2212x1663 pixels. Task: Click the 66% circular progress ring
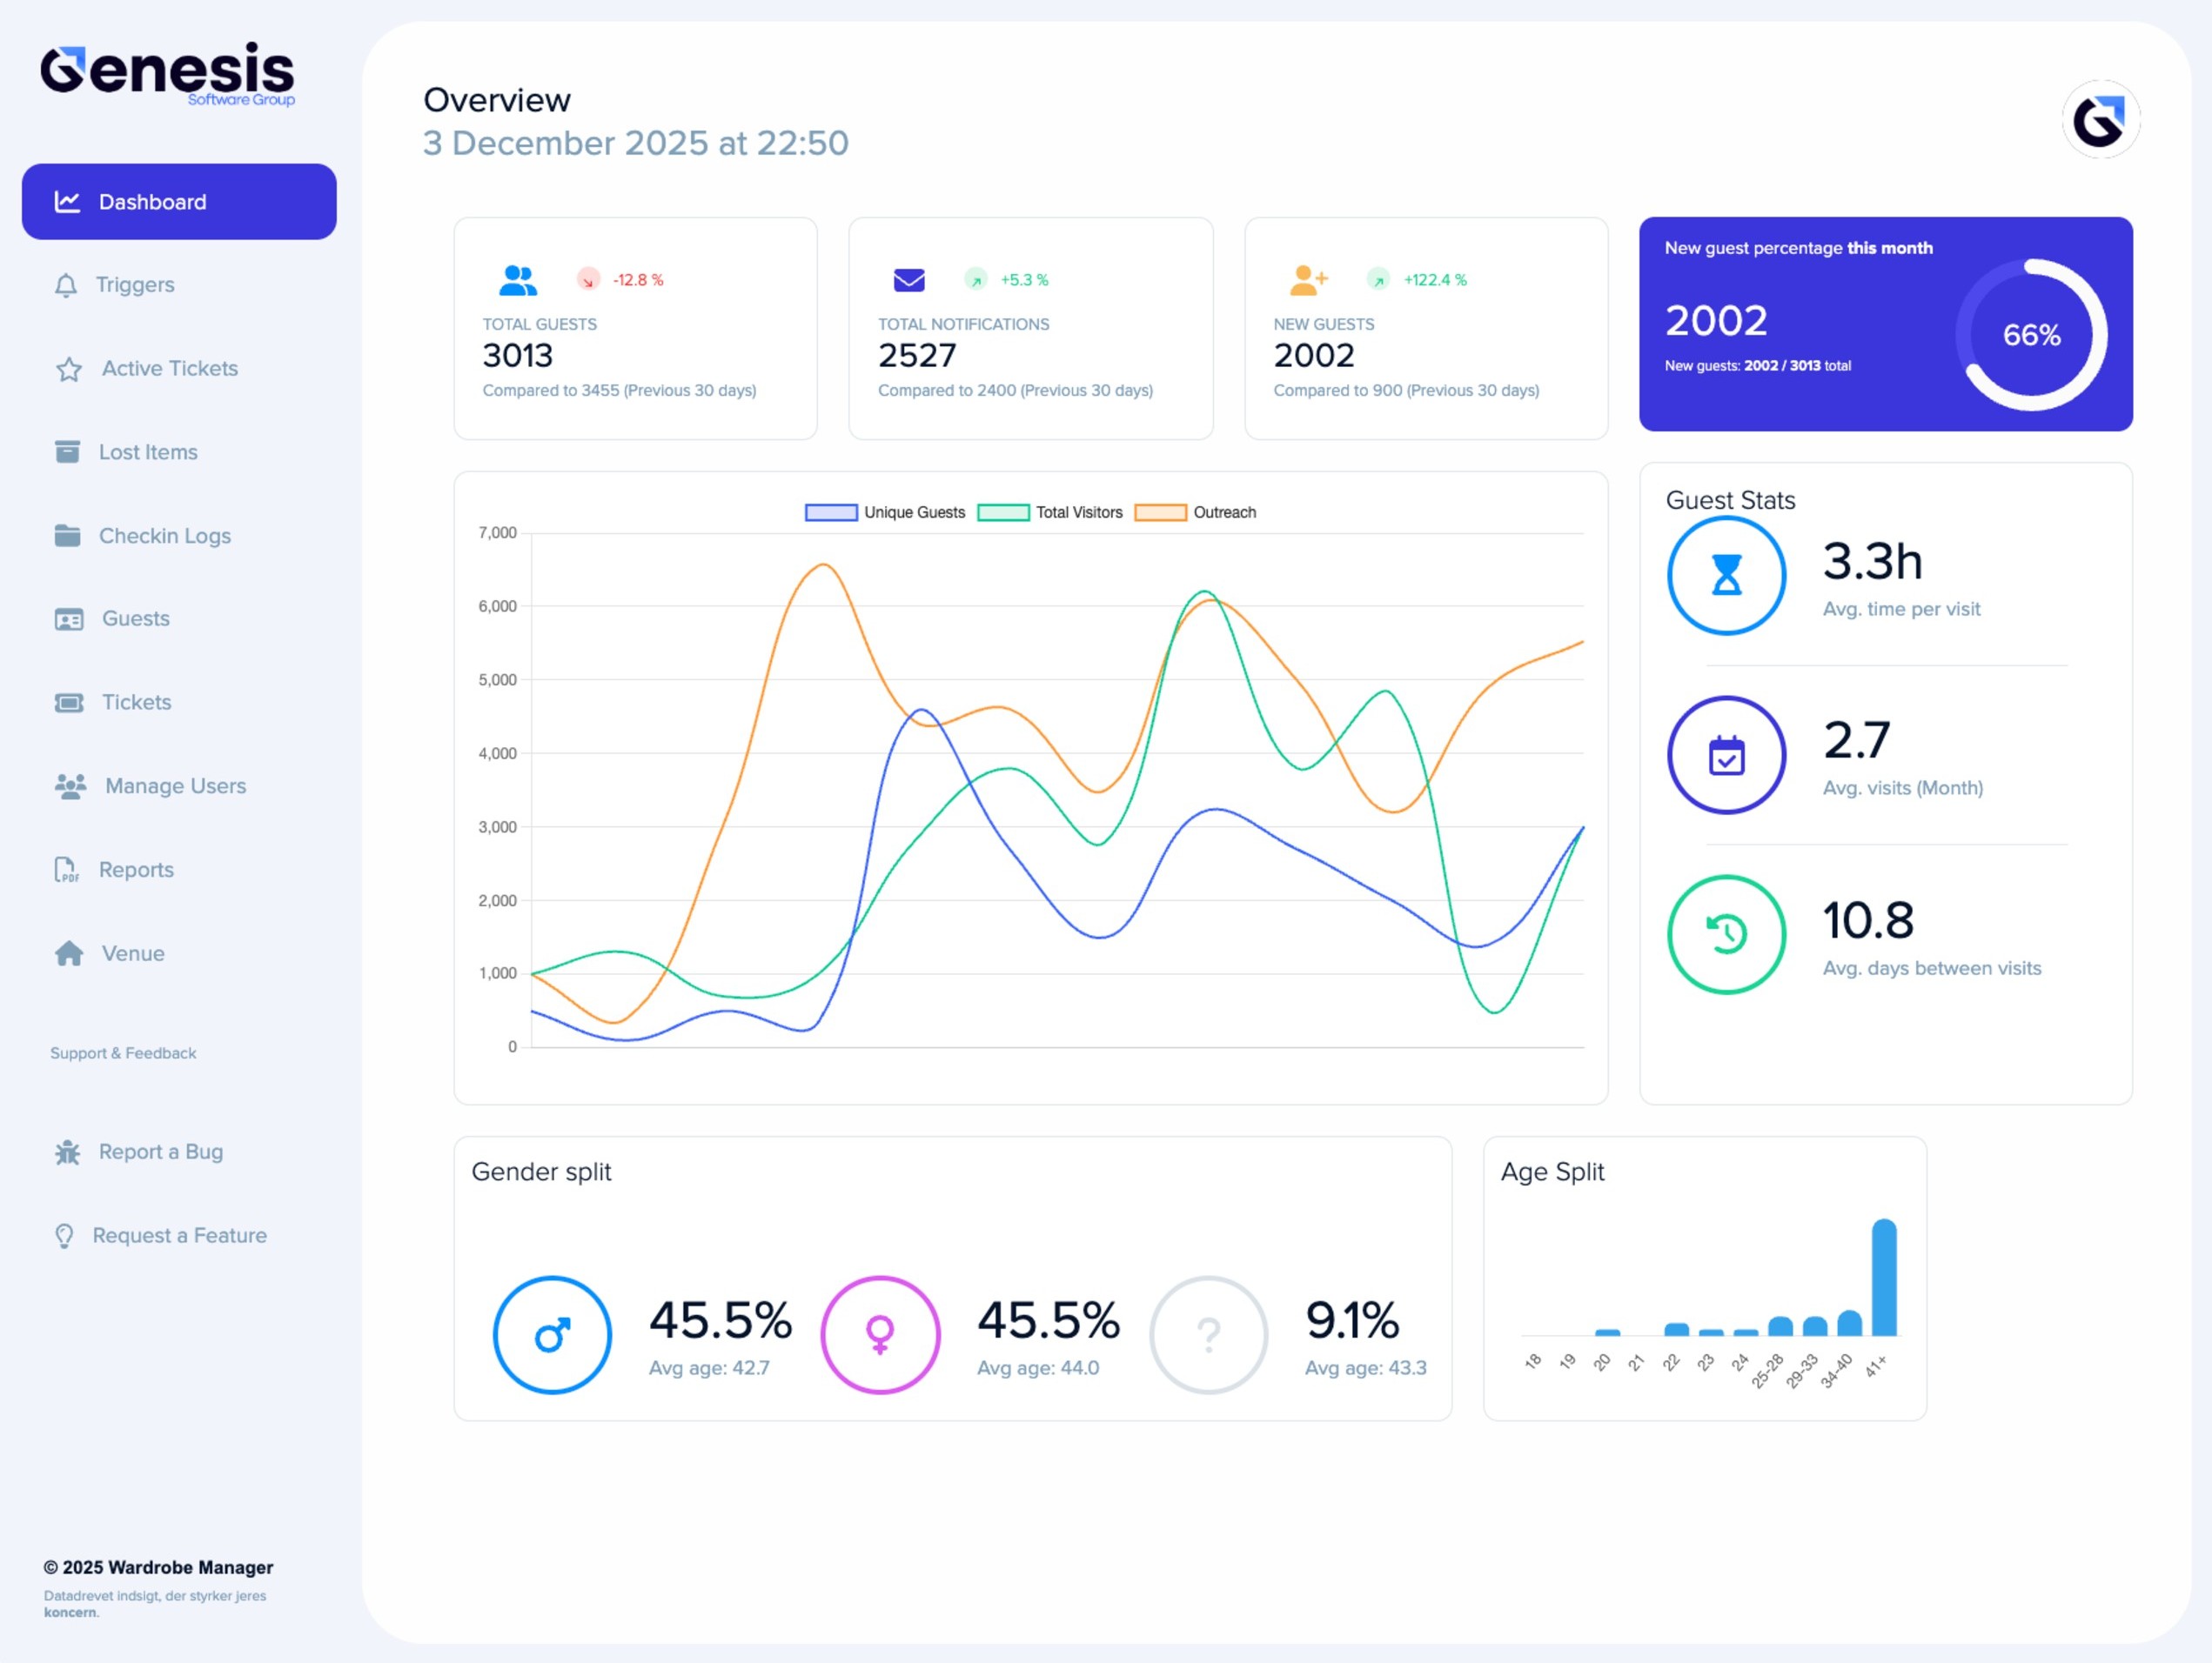[2031, 335]
